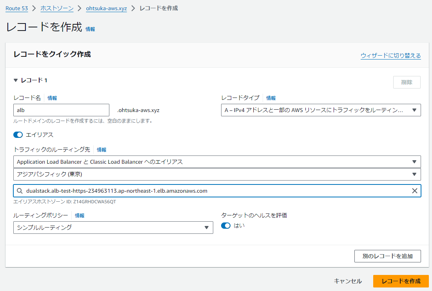This screenshot has height=291, width=432.
Task: Click 情報 link next to page title
Action: 90,29
